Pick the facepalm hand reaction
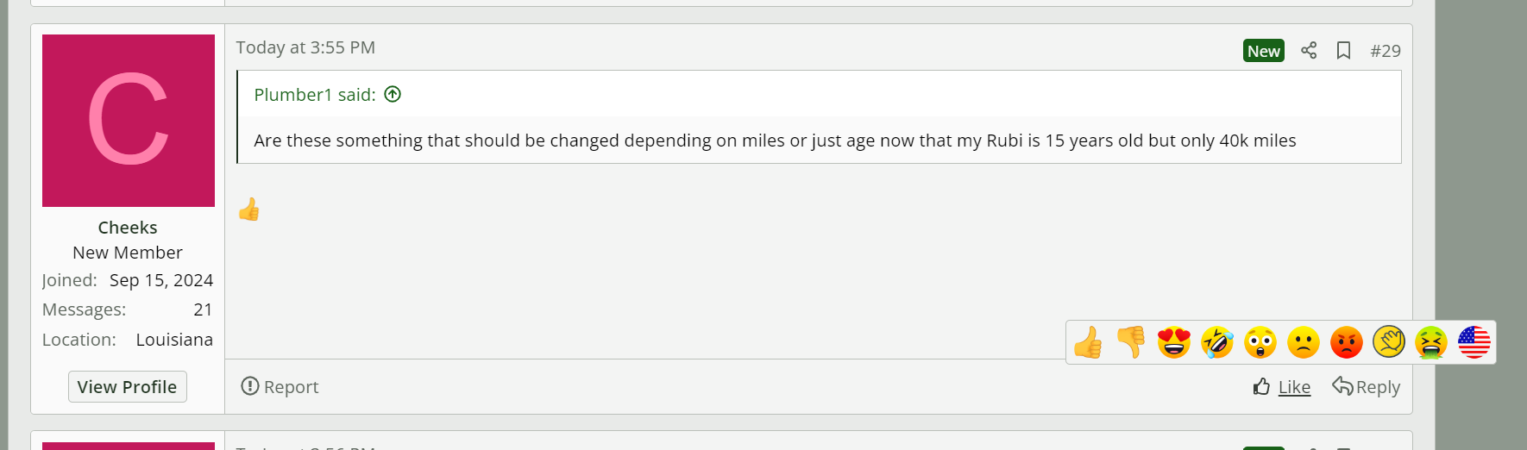1527x450 pixels. (1389, 342)
